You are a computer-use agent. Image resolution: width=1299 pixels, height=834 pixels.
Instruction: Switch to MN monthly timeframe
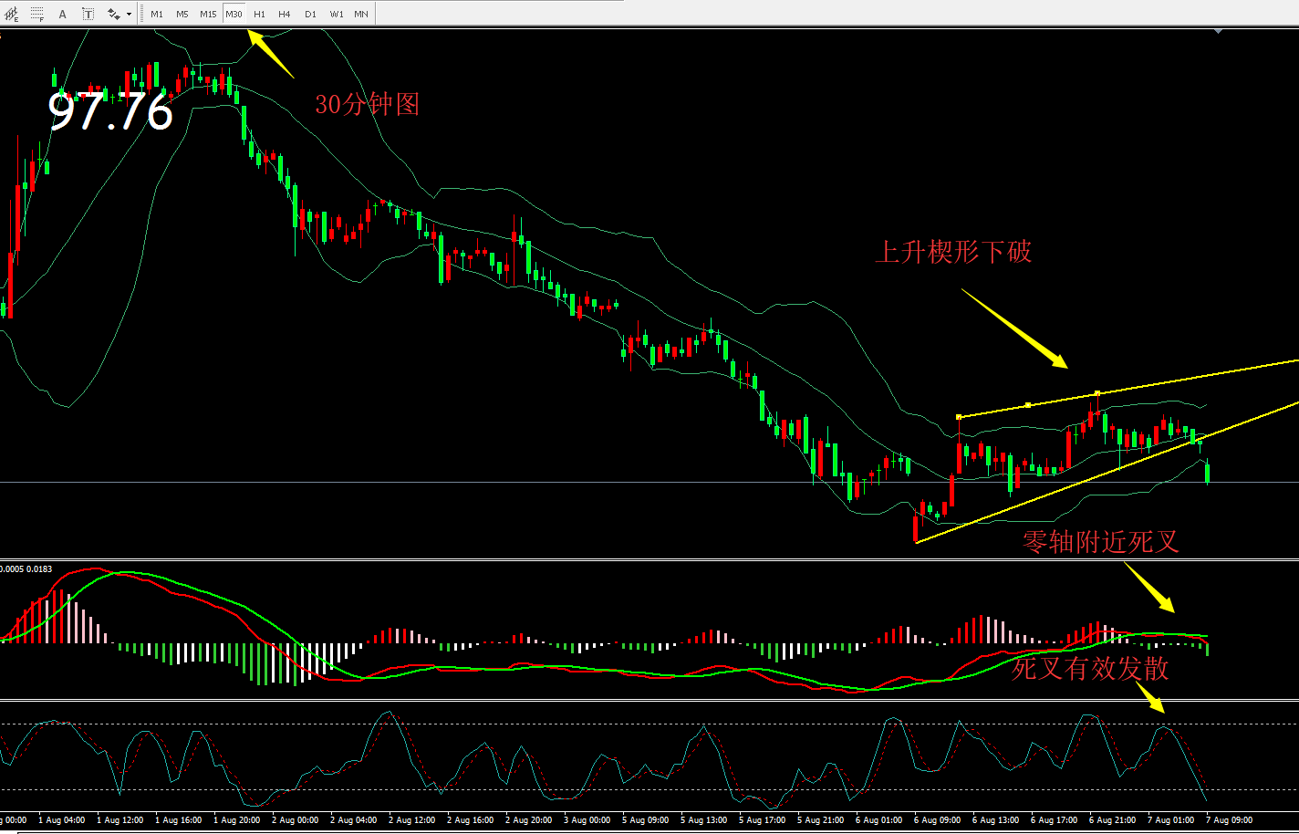click(x=361, y=14)
